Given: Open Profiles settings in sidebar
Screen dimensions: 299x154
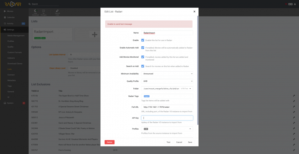Looking at the screenshot, I should 11,41.
